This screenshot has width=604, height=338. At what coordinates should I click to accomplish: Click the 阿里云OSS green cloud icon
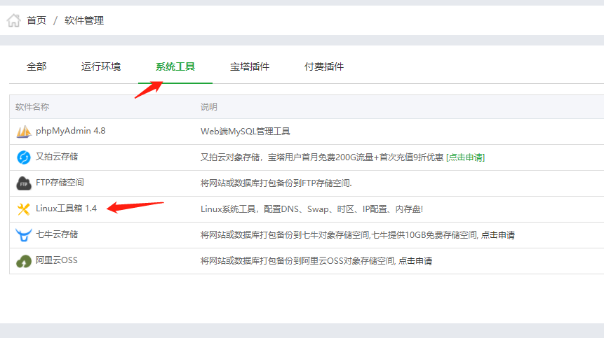23,261
